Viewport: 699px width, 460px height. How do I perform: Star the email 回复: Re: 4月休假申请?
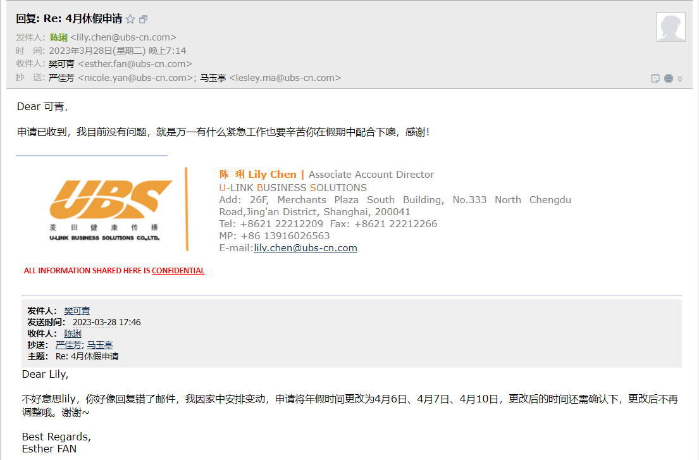coord(130,20)
